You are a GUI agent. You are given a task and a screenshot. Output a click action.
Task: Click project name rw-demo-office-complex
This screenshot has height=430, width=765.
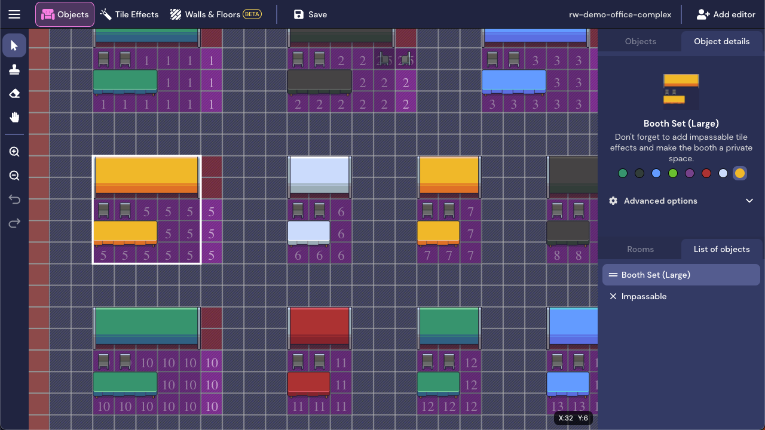coord(620,14)
